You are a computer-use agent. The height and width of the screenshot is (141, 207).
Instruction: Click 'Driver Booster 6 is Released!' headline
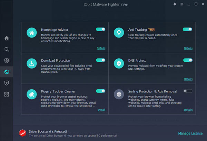coord(48,131)
